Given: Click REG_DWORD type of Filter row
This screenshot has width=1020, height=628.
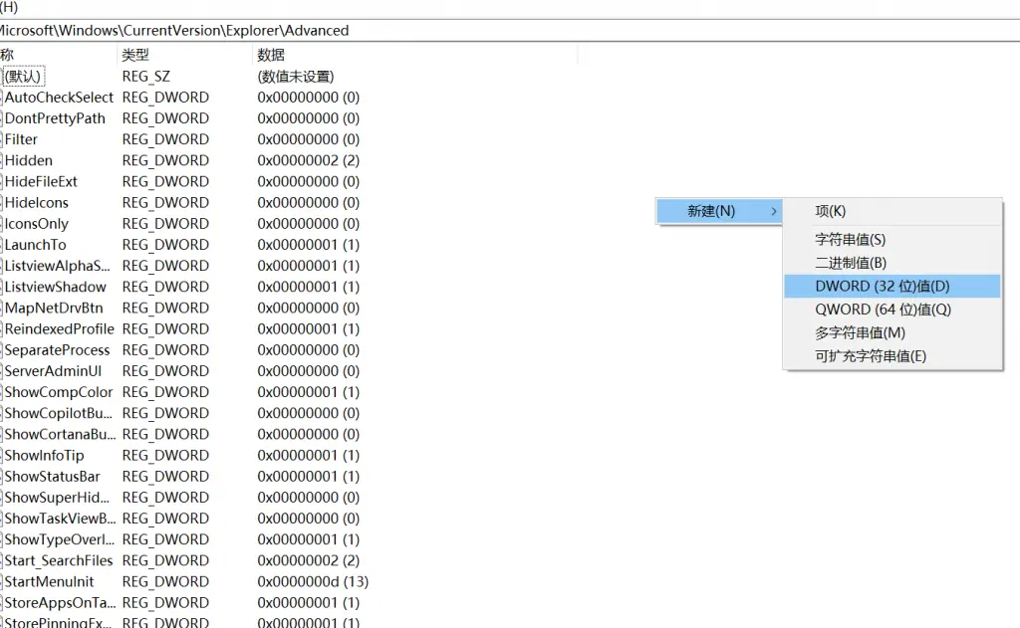Looking at the screenshot, I should pos(165,139).
